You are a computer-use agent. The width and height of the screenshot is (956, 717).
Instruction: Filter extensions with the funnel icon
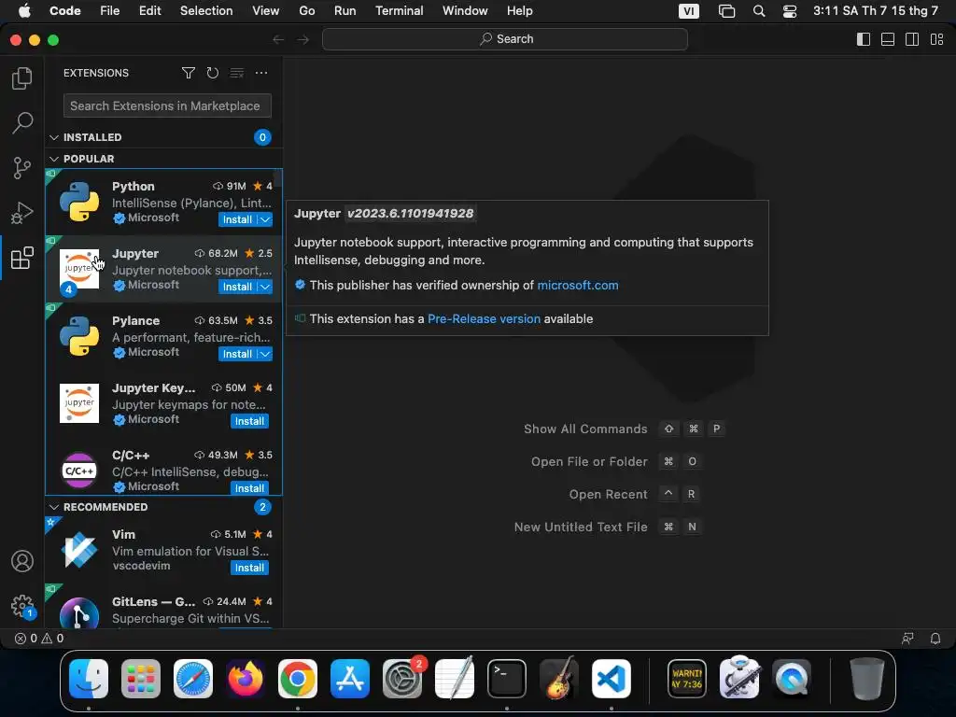(x=189, y=73)
